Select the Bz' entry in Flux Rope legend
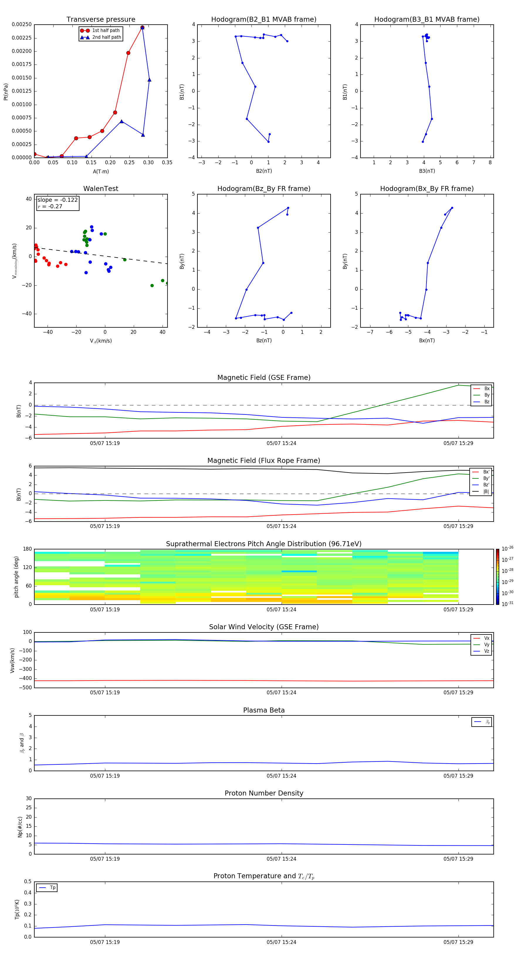This screenshot has height=968, width=528. point(481,485)
